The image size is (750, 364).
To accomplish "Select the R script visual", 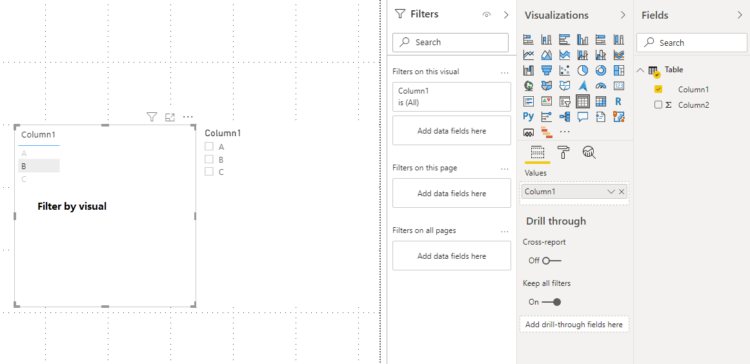I will click(x=619, y=101).
